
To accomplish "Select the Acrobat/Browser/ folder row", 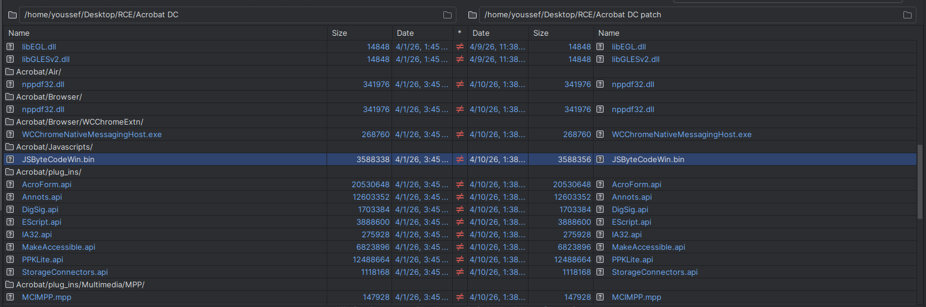I will [460, 97].
